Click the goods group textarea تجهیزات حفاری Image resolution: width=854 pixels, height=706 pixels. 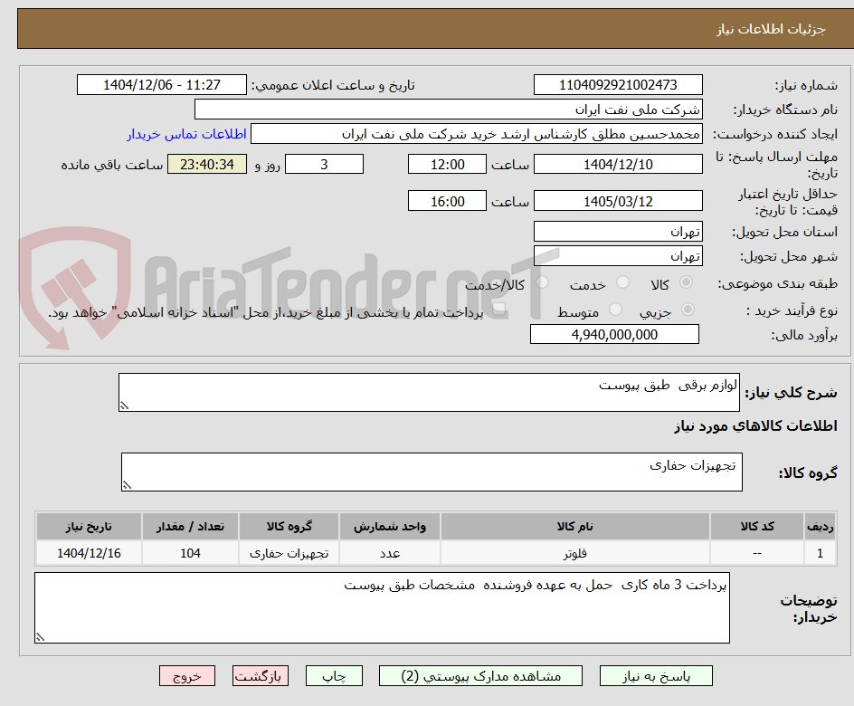(x=432, y=472)
